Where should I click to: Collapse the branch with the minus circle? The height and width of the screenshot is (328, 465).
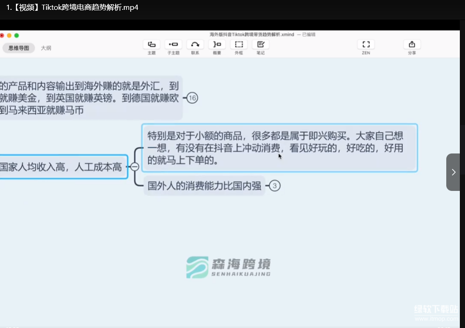(x=134, y=167)
